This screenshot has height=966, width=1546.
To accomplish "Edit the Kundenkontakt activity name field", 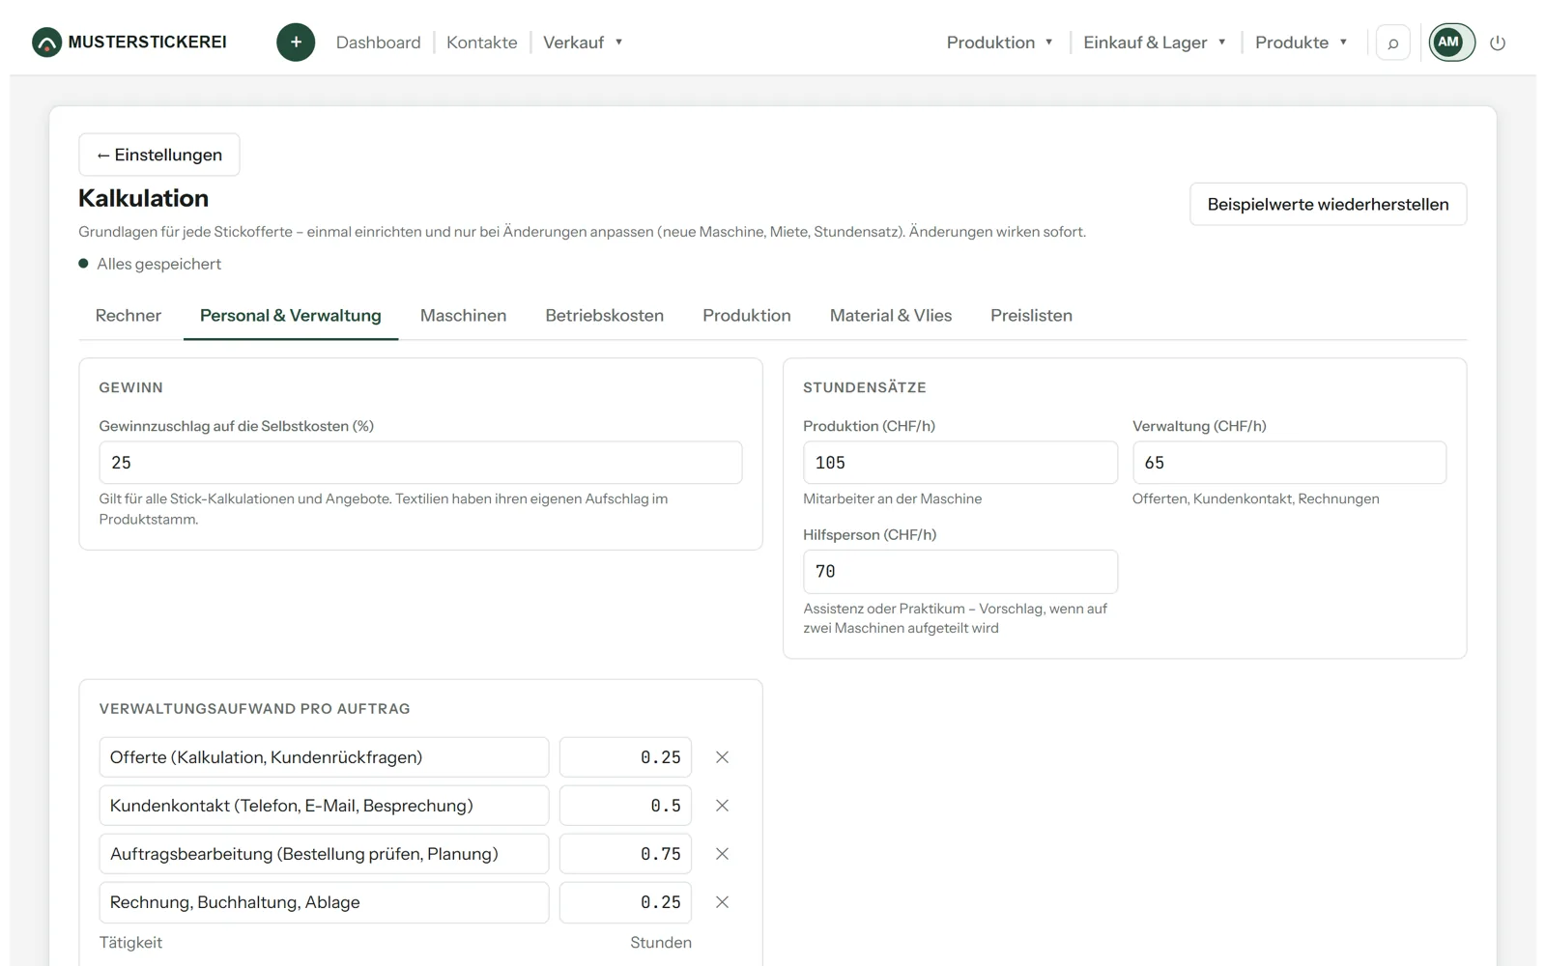I will point(324,806).
